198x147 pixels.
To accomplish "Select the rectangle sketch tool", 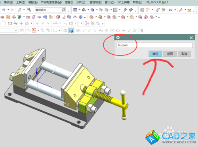I will pos(10,23).
